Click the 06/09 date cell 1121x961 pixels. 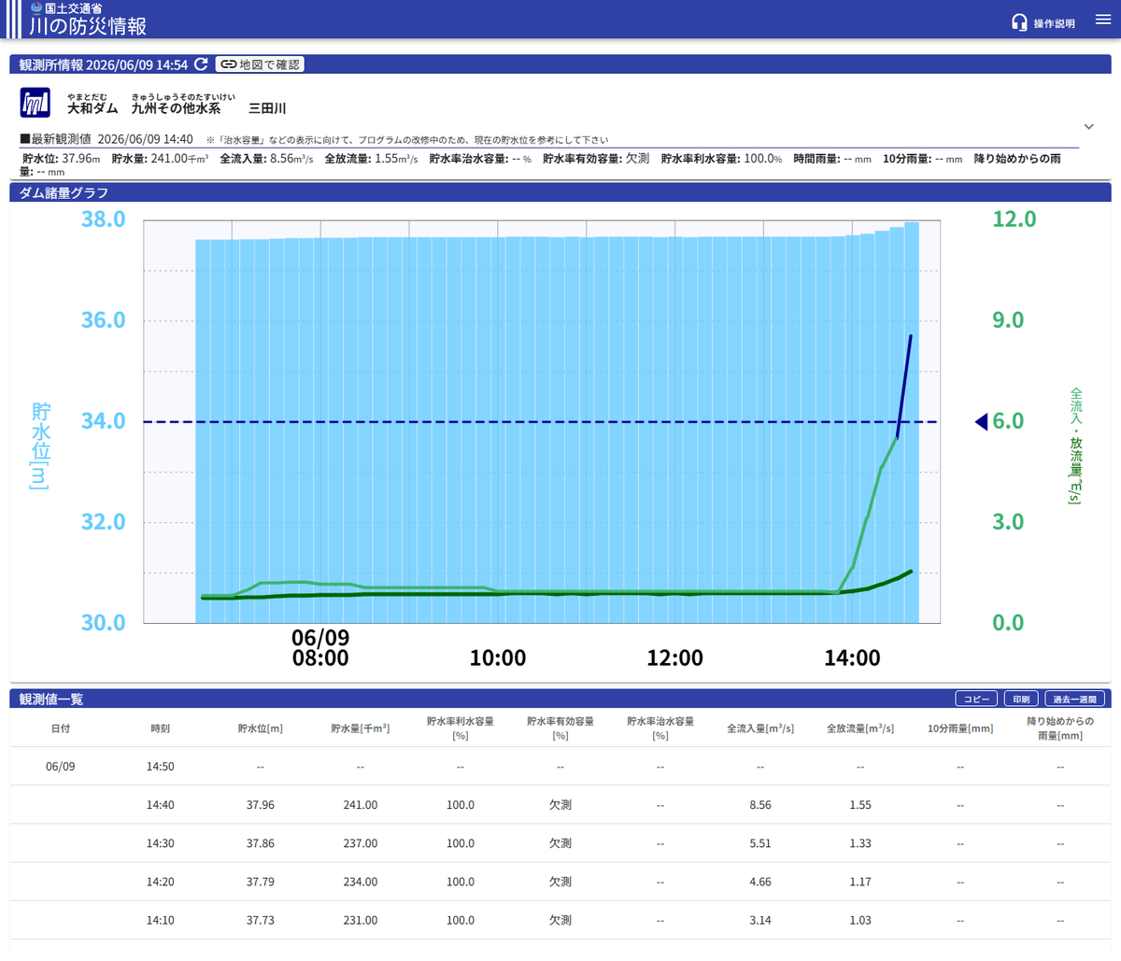pos(60,767)
